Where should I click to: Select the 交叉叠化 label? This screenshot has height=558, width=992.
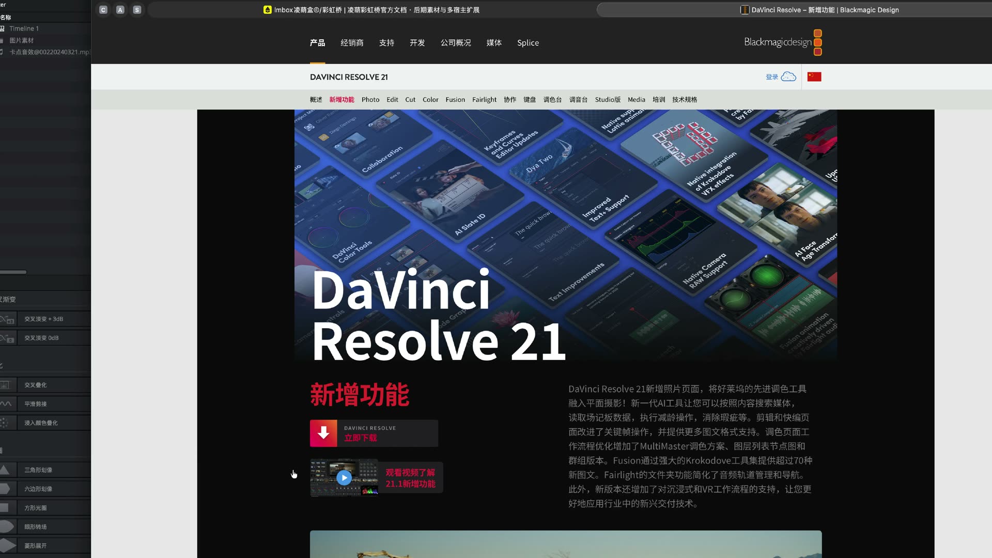pos(36,385)
